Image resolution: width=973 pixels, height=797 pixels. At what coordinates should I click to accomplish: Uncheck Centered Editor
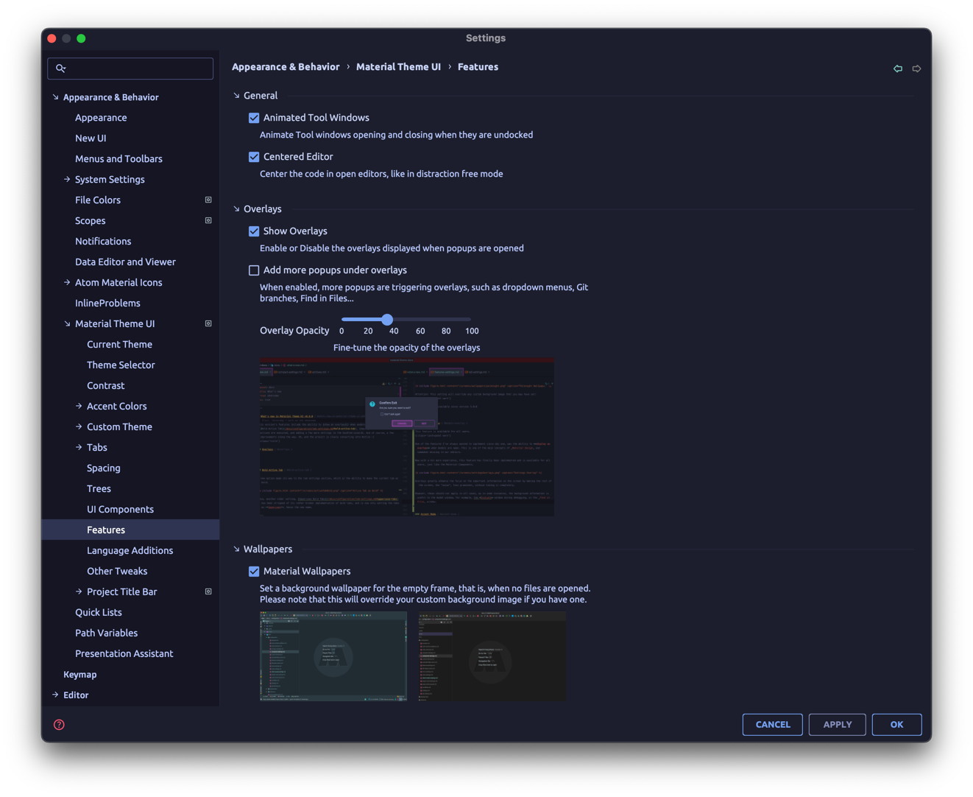click(254, 157)
